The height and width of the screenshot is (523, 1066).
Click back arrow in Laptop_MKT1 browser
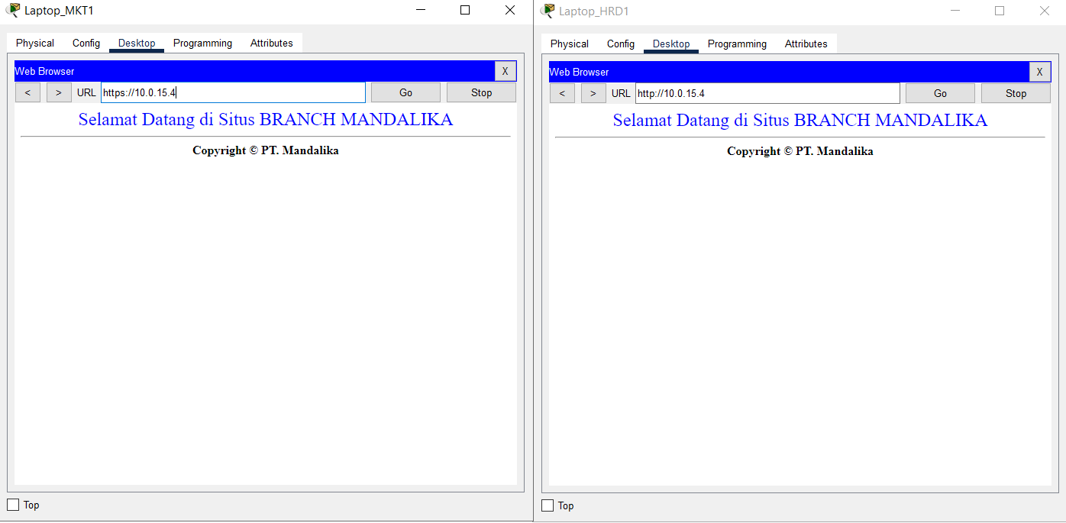27,92
